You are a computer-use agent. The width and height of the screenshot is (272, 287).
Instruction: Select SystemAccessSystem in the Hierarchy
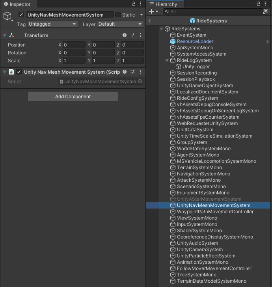(x=201, y=54)
